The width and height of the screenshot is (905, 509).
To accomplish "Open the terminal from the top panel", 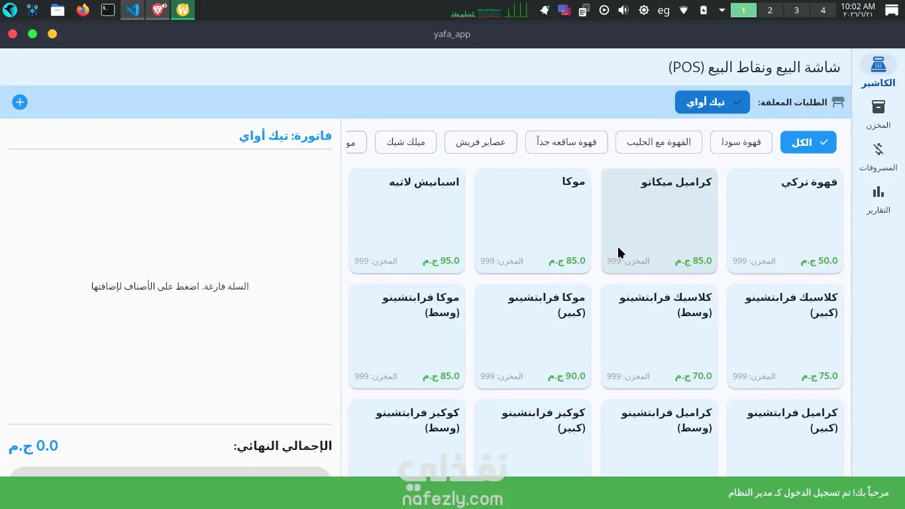I will coord(107,10).
